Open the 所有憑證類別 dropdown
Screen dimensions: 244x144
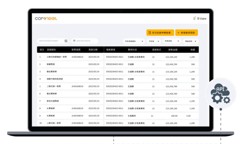pyautogui.click(x=134, y=41)
